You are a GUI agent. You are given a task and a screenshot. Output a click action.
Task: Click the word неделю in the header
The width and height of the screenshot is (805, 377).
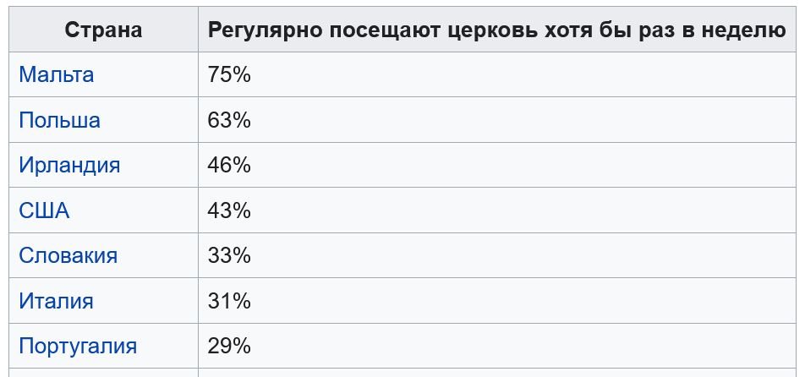click(744, 30)
